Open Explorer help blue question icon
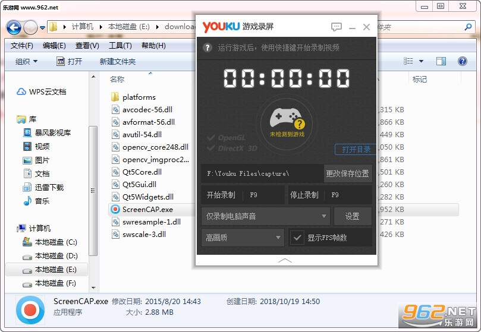Viewport: 481px width, 332px height. [x=463, y=61]
